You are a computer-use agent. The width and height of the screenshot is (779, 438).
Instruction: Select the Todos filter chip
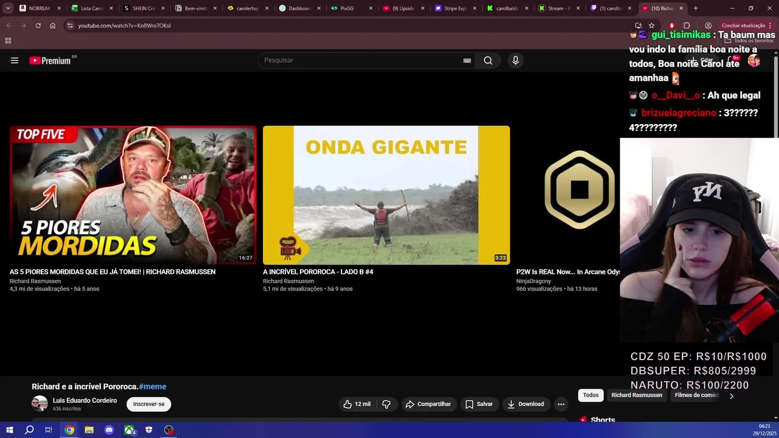pyautogui.click(x=591, y=395)
